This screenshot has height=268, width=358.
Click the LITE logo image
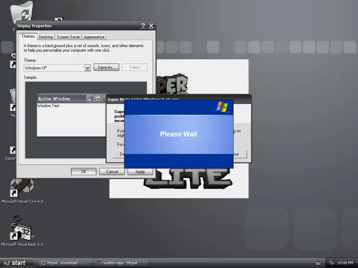pos(188,179)
